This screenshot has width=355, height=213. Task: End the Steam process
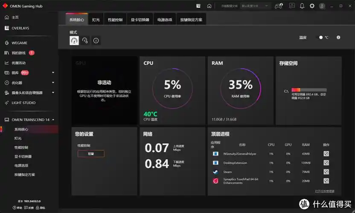(326, 172)
